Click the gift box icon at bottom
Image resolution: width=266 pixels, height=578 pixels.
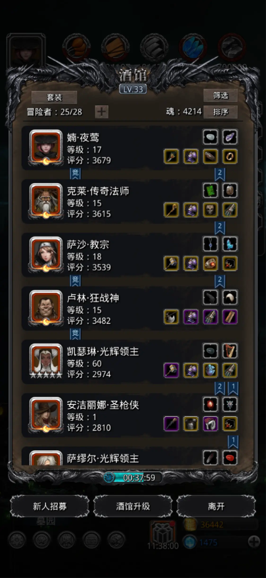pos(163,532)
